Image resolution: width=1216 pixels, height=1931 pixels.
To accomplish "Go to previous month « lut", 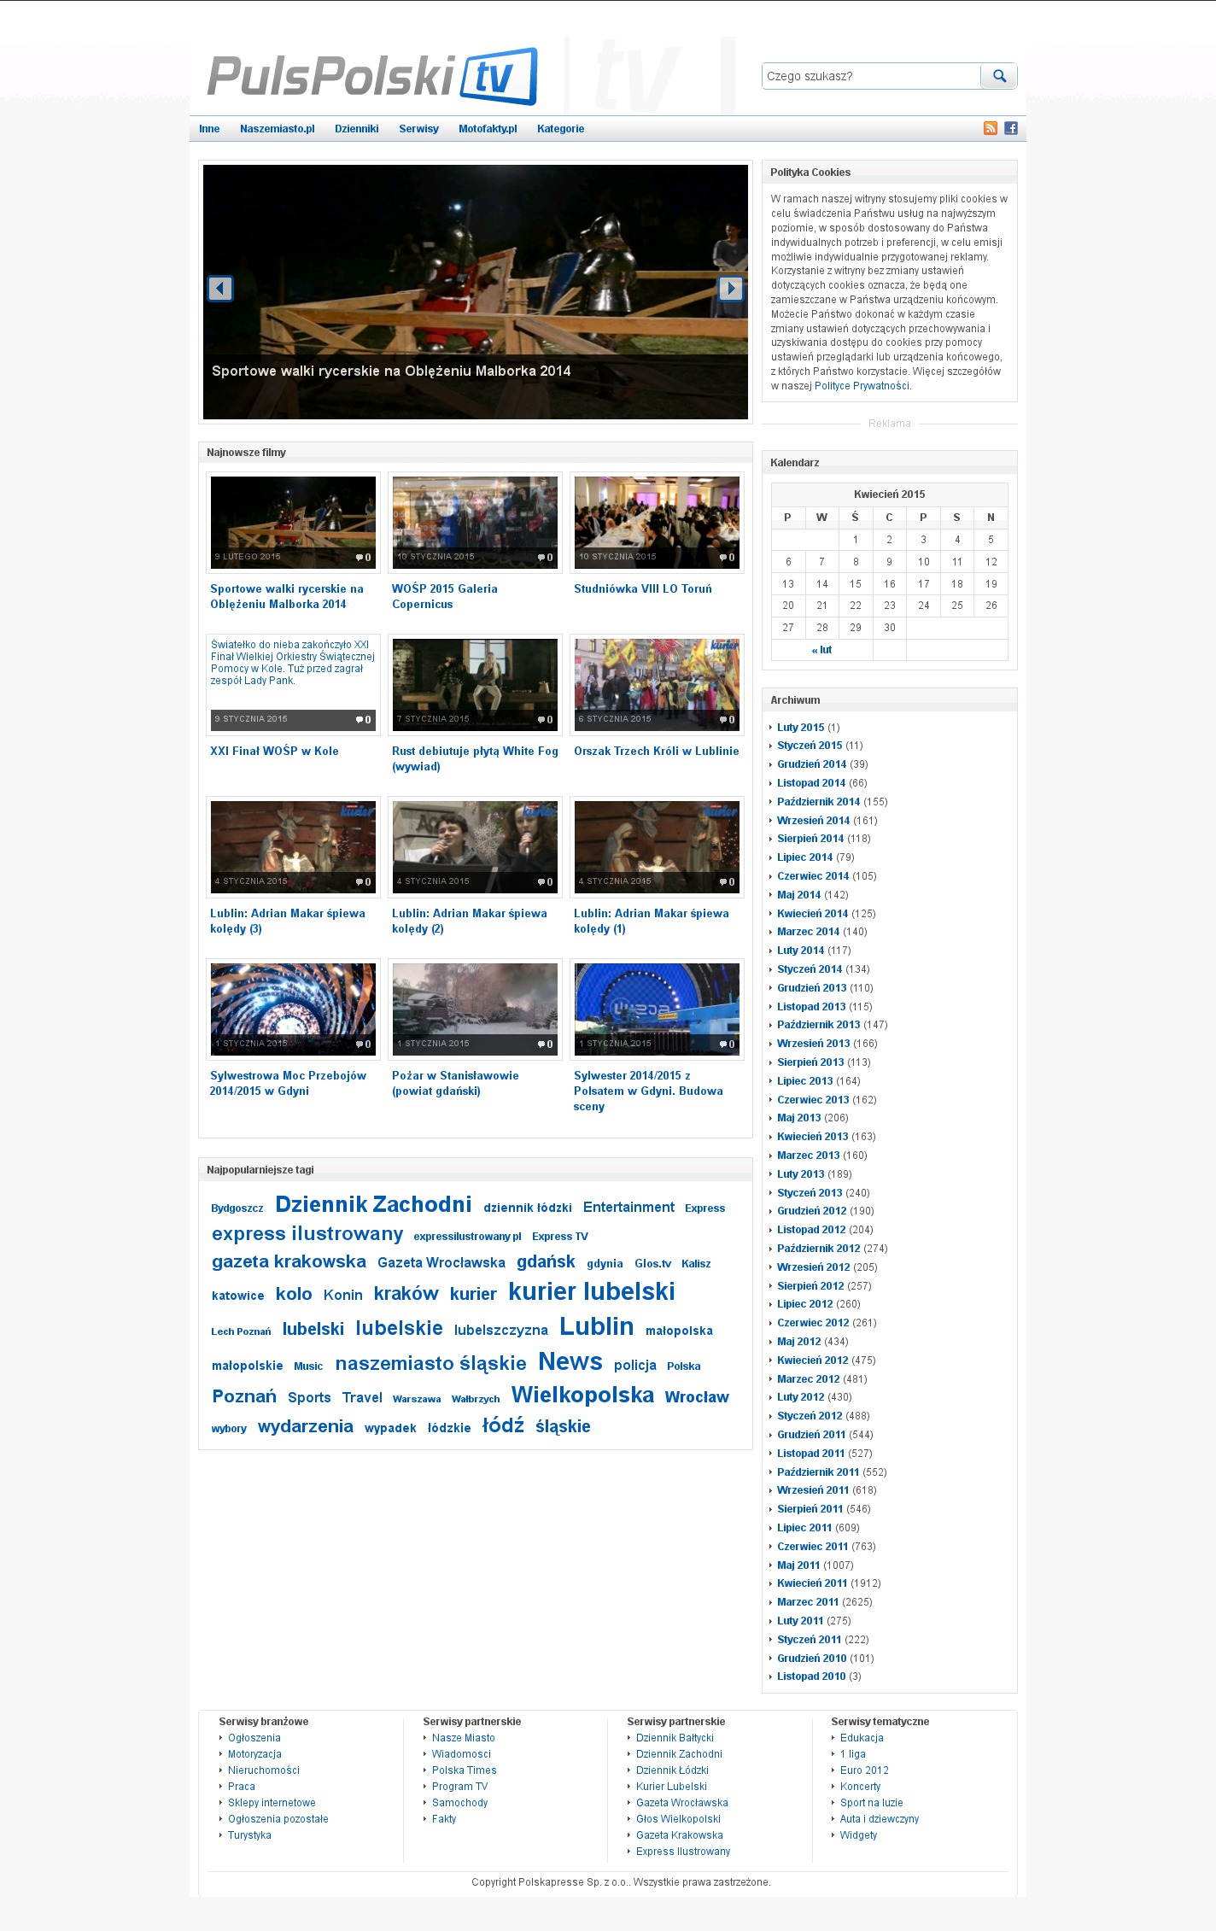I will click(821, 650).
